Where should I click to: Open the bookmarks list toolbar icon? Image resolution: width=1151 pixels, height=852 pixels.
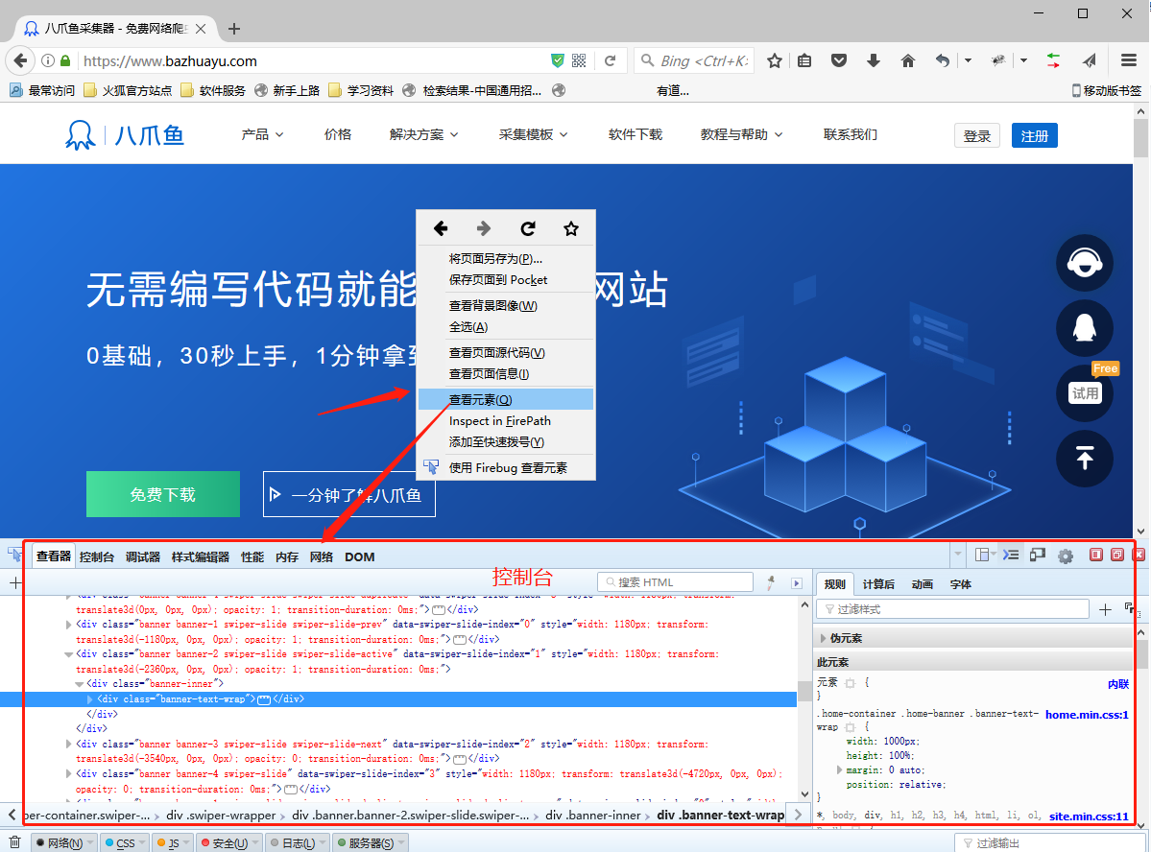(x=804, y=60)
